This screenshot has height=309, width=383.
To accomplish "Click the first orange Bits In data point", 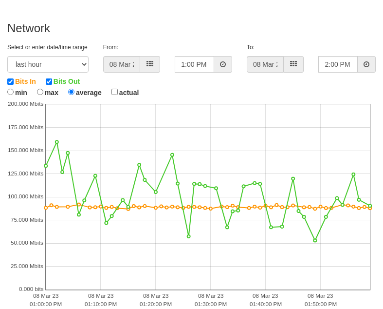I will (x=46, y=208).
